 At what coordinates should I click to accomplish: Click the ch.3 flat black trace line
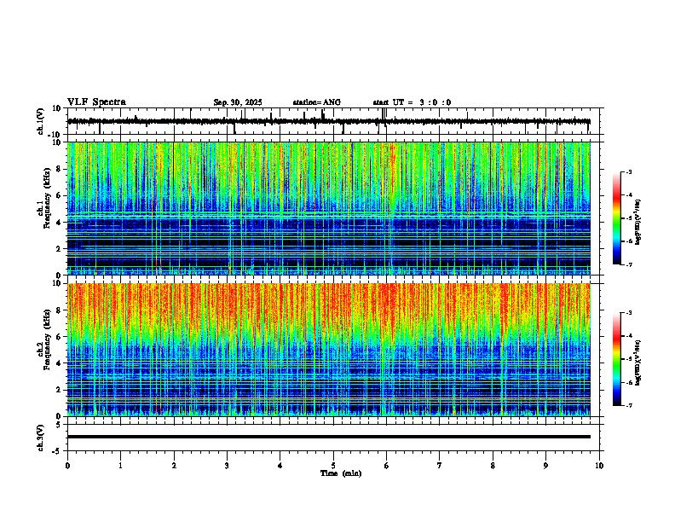[x=329, y=437]
